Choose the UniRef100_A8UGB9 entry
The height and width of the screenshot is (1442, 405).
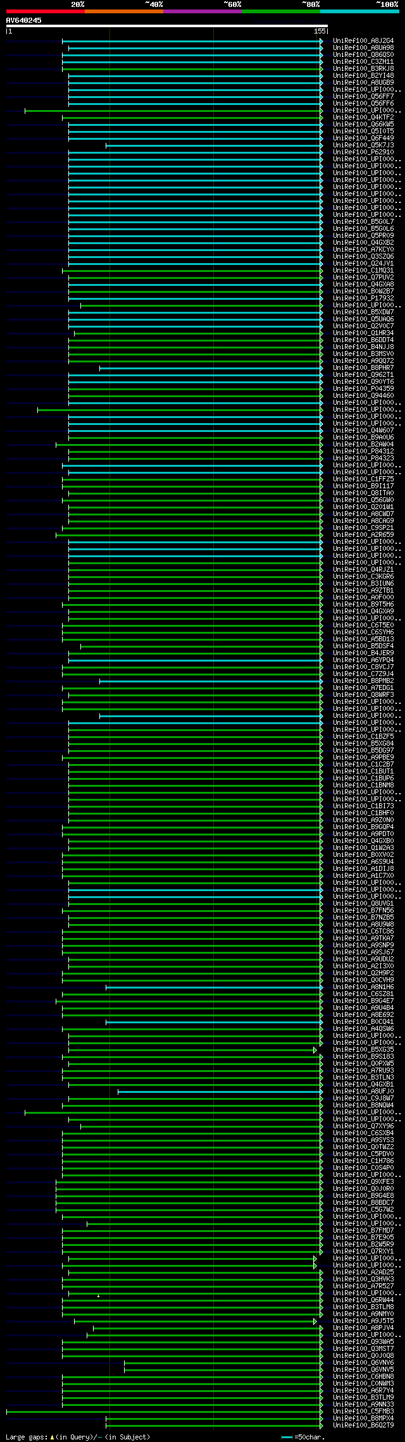pyautogui.click(x=363, y=82)
